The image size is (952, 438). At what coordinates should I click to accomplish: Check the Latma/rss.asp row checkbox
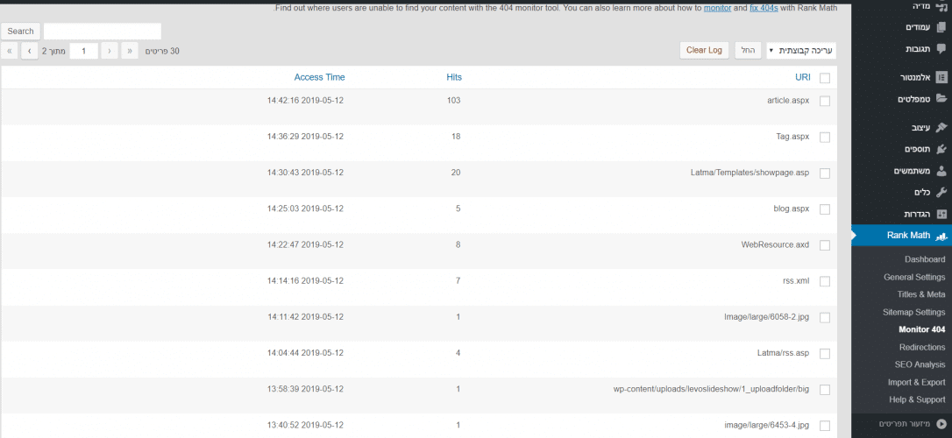[825, 354]
